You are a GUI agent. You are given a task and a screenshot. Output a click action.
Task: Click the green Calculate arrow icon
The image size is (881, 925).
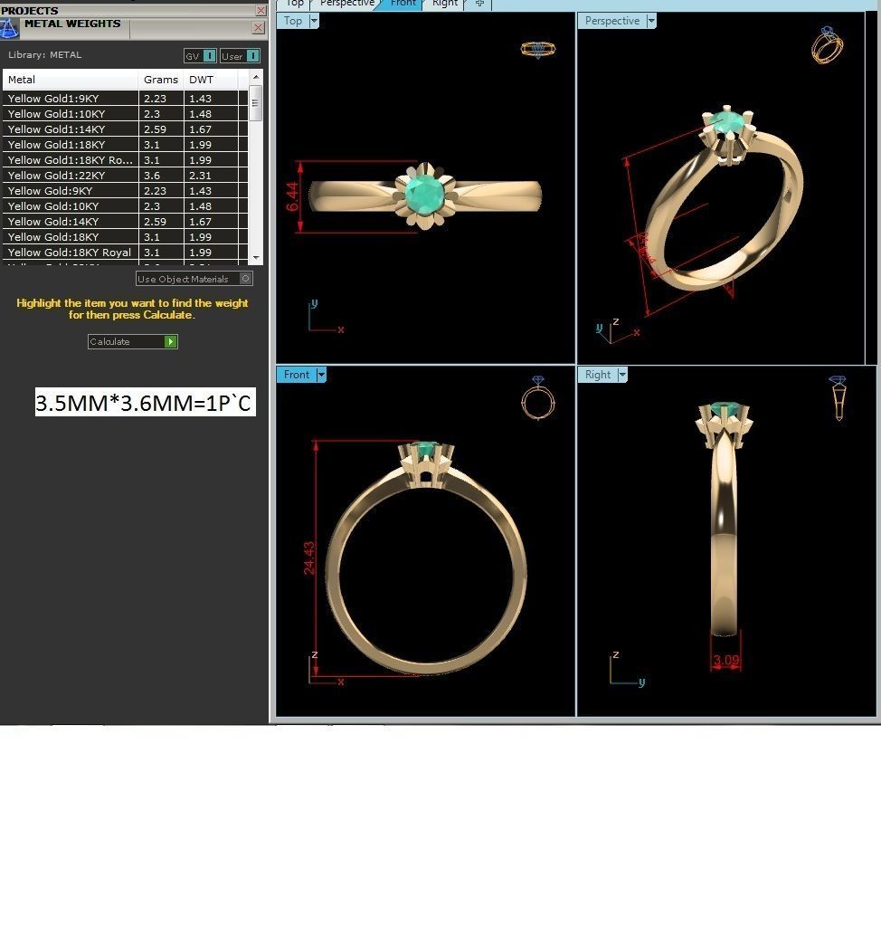[x=170, y=341]
